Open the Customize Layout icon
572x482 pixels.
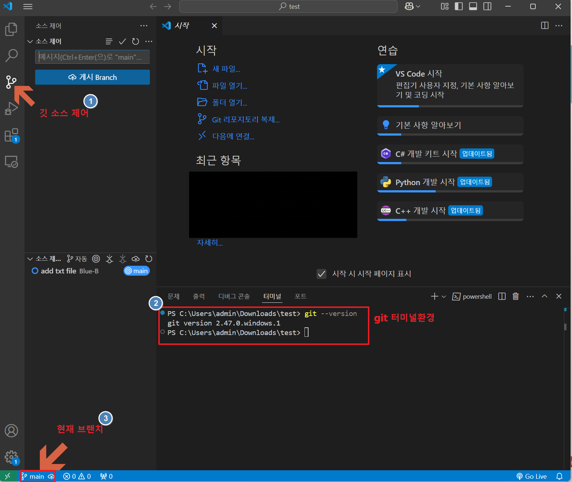click(444, 6)
